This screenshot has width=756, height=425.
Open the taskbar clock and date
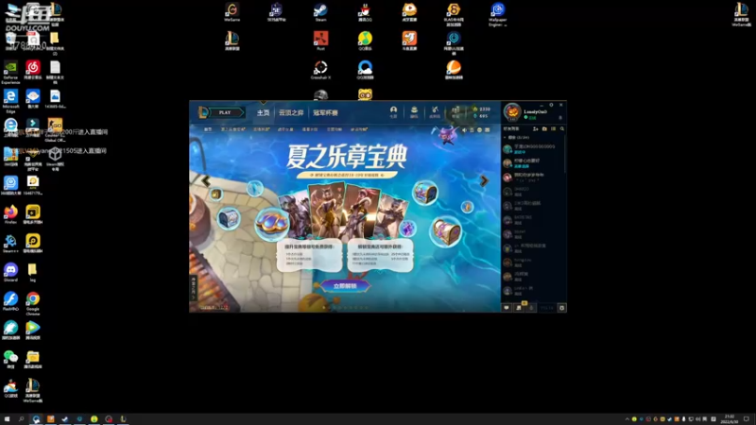(x=730, y=419)
